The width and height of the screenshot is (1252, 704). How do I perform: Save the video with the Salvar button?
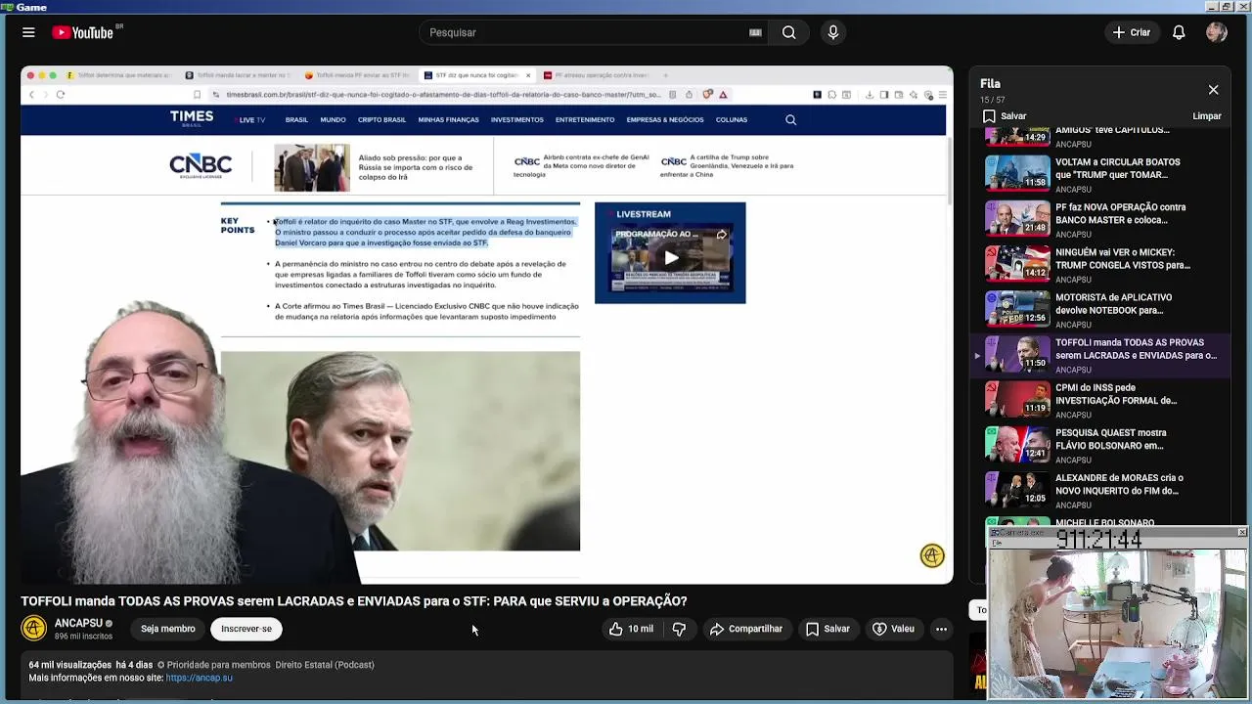click(x=827, y=629)
